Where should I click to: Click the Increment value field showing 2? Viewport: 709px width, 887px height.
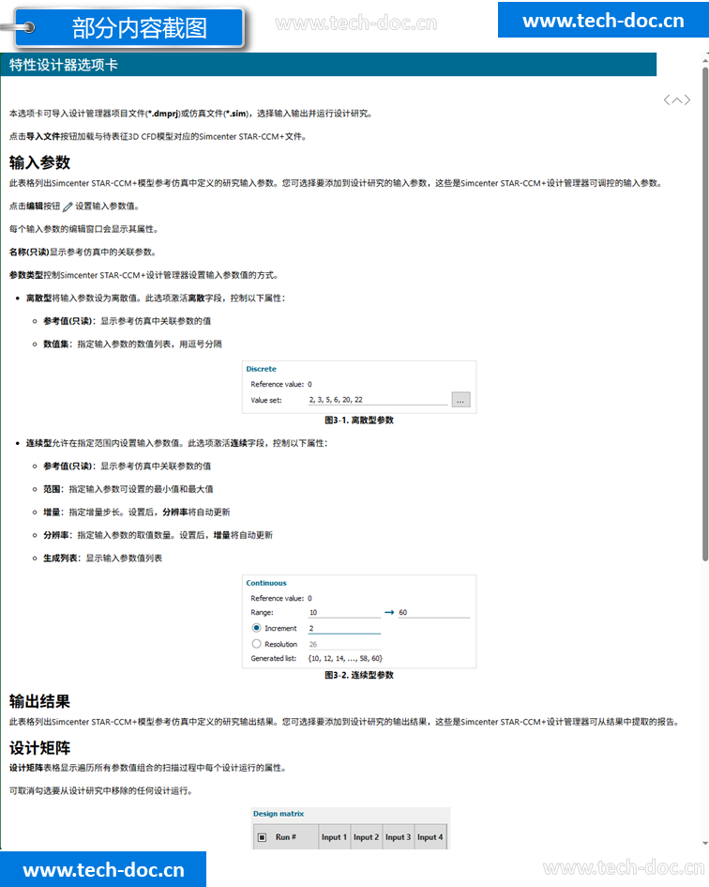tap(344, 628)
